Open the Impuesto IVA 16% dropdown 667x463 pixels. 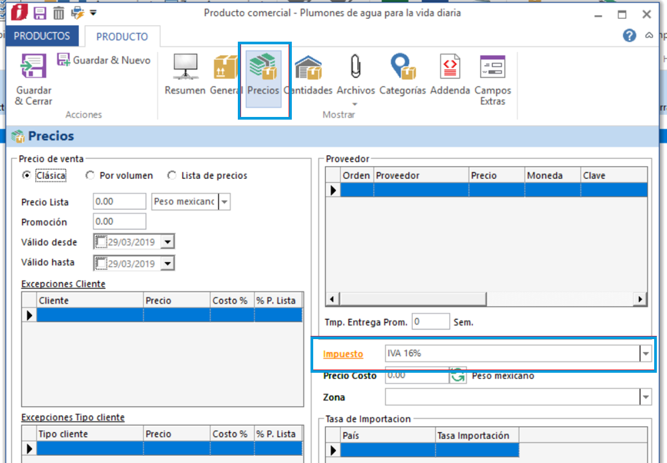pos(646,354)
